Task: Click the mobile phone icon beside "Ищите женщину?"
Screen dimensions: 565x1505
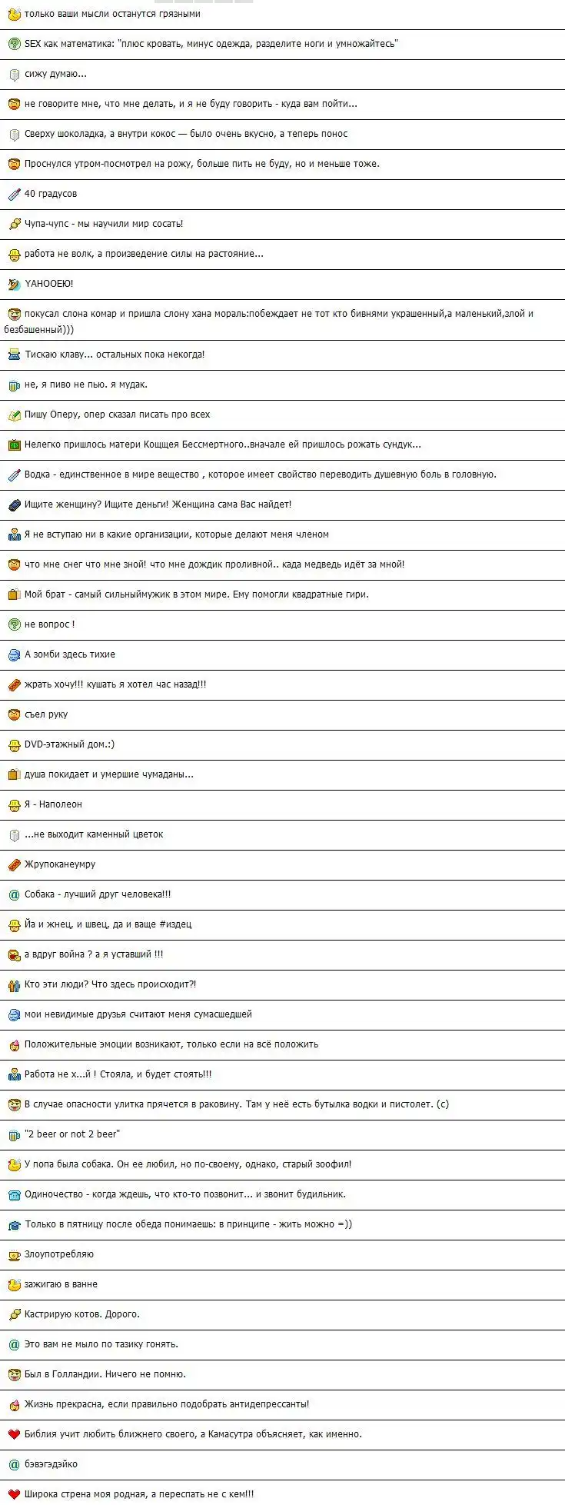Action: click(14, 504)
